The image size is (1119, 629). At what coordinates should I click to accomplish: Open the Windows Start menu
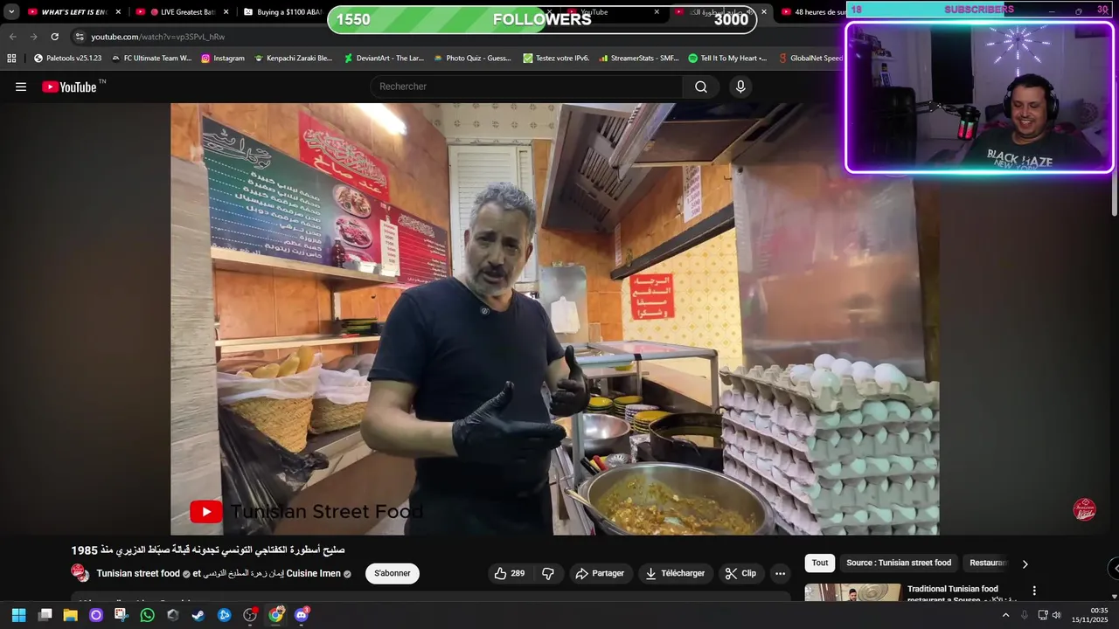18,615
